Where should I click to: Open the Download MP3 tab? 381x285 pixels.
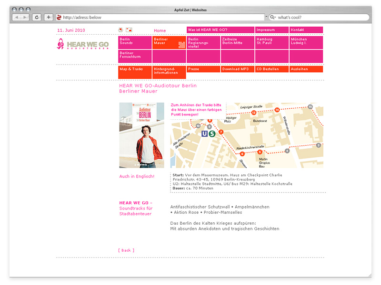[x=238, y=69]
